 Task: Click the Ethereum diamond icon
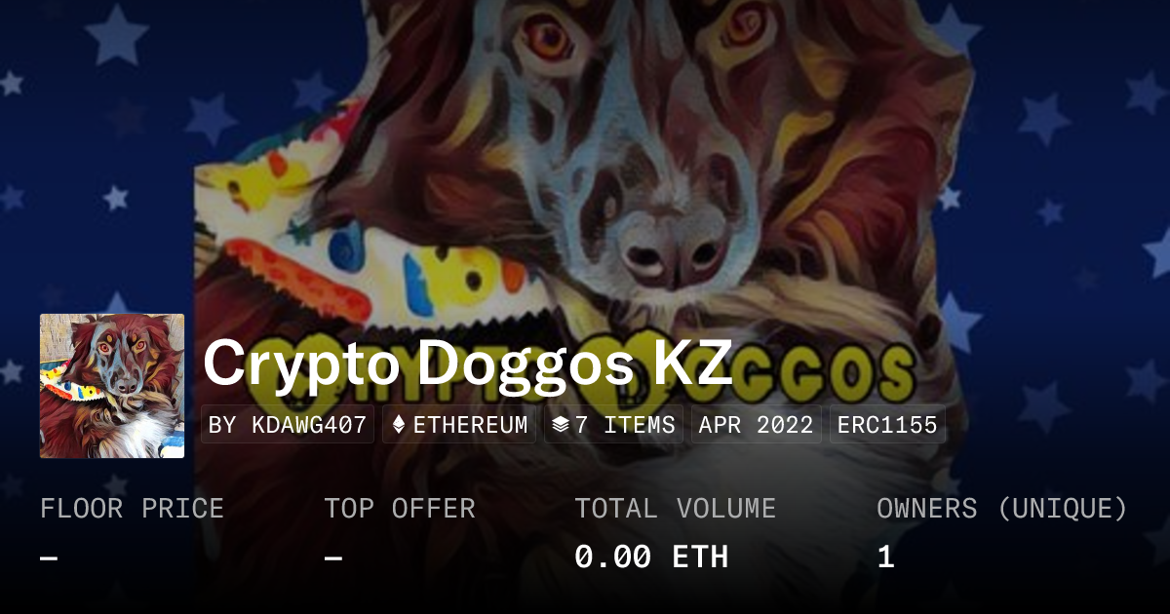399,425
